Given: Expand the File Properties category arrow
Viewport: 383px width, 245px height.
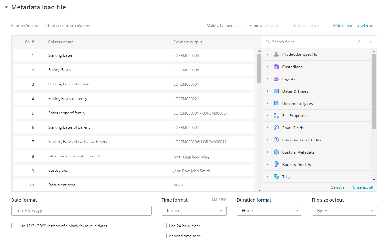Looking at the screenshot, I should (267, 115).
